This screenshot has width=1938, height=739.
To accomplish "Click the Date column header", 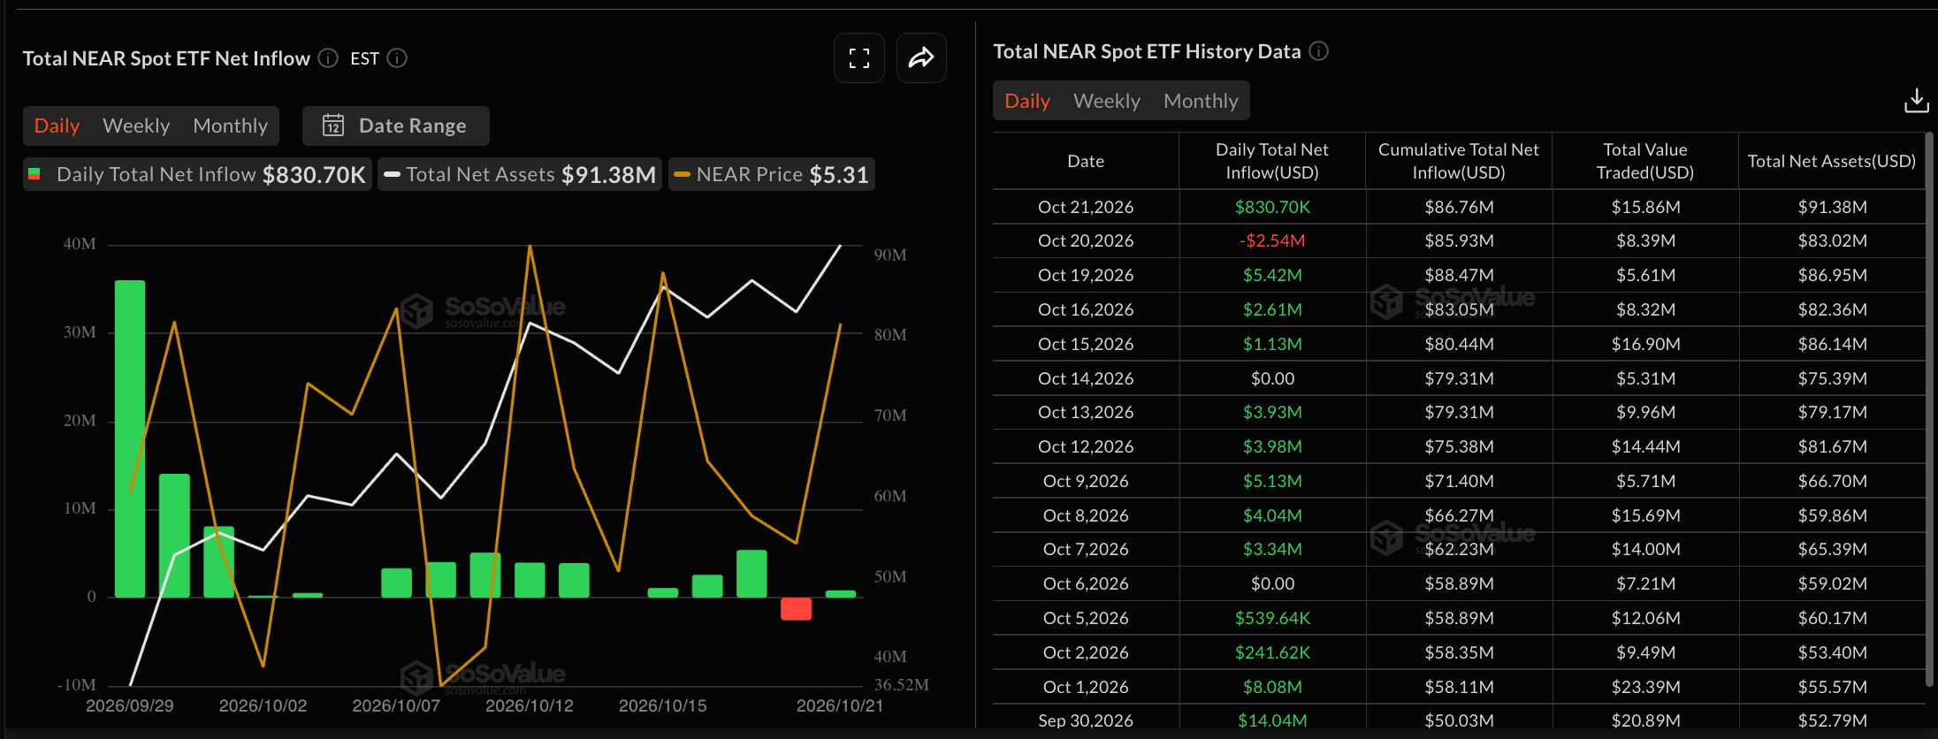I will pyautogui.click(x=1086, y=161).
